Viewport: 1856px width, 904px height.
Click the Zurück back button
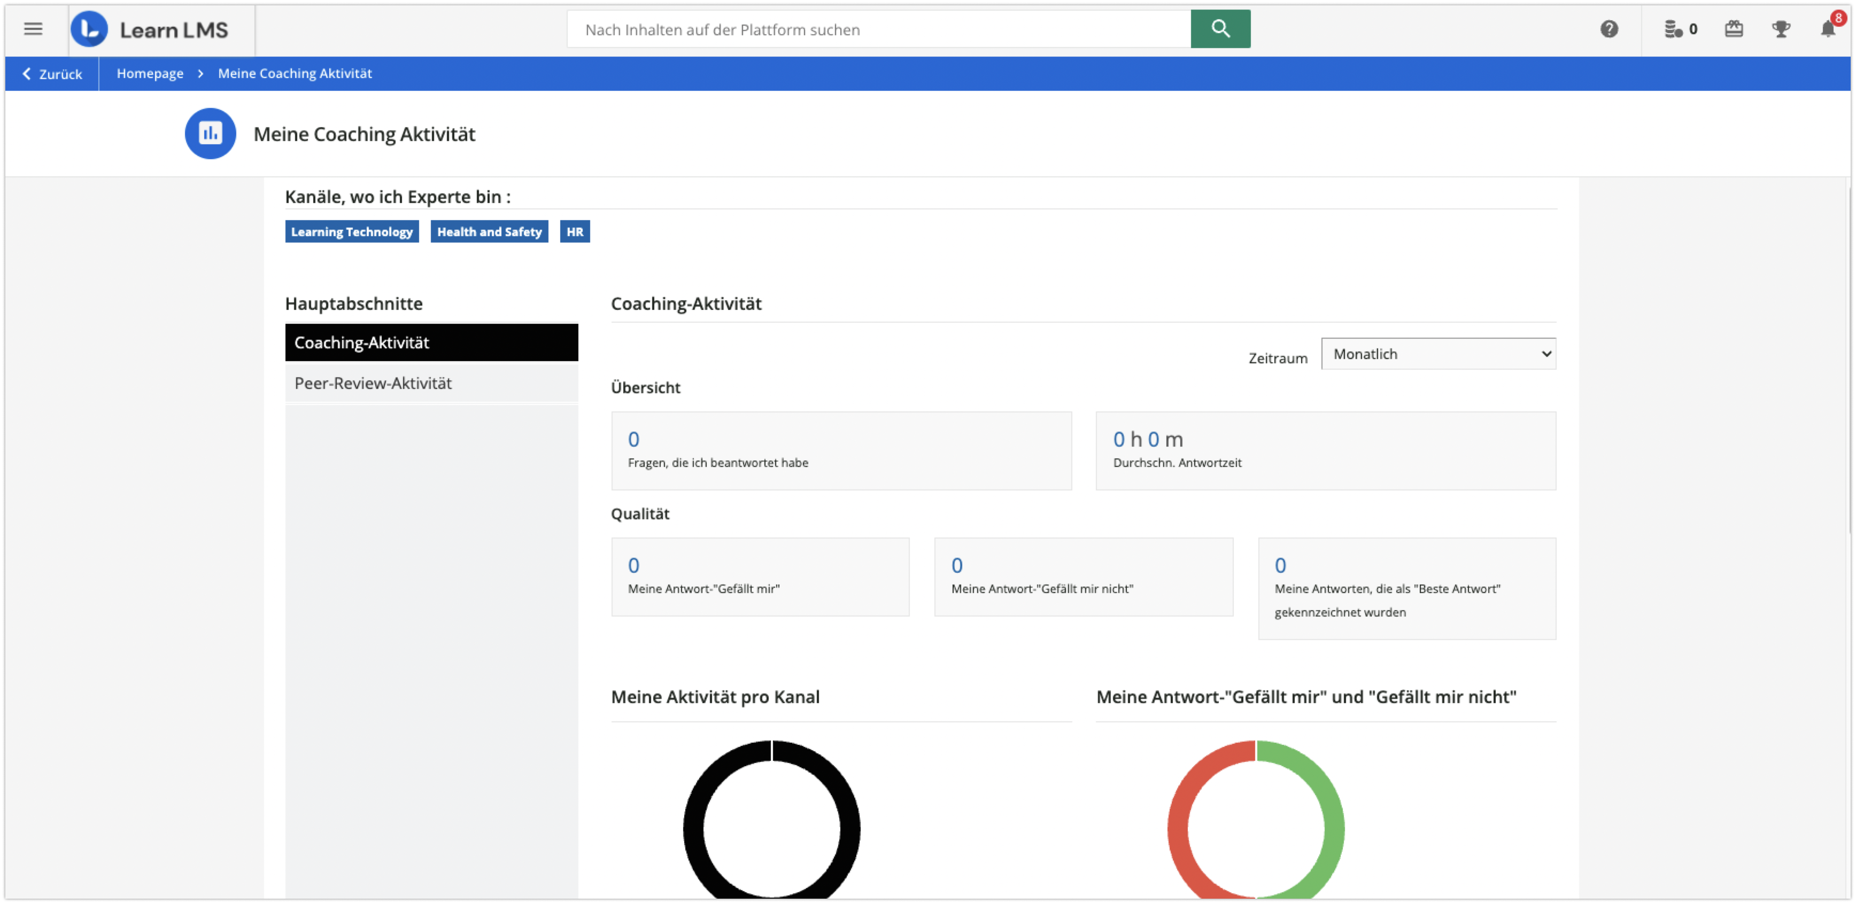52,74
